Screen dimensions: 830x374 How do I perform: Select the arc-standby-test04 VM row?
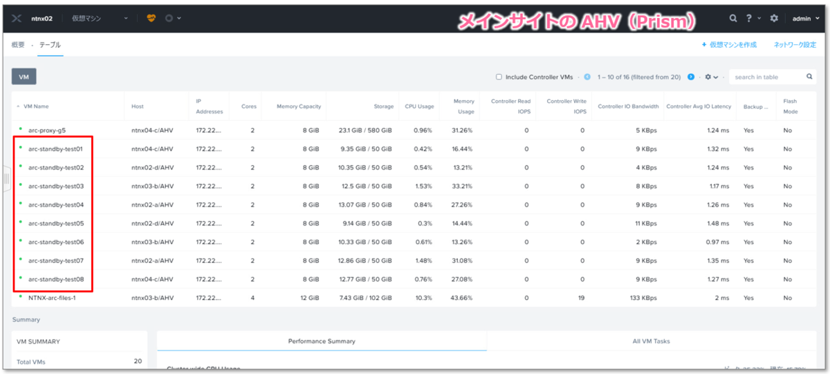click(x=414, y=205)
